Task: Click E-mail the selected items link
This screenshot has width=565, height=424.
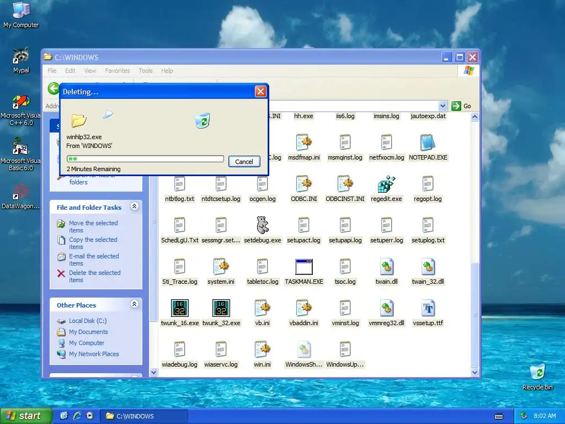Action: pos(94,259)
